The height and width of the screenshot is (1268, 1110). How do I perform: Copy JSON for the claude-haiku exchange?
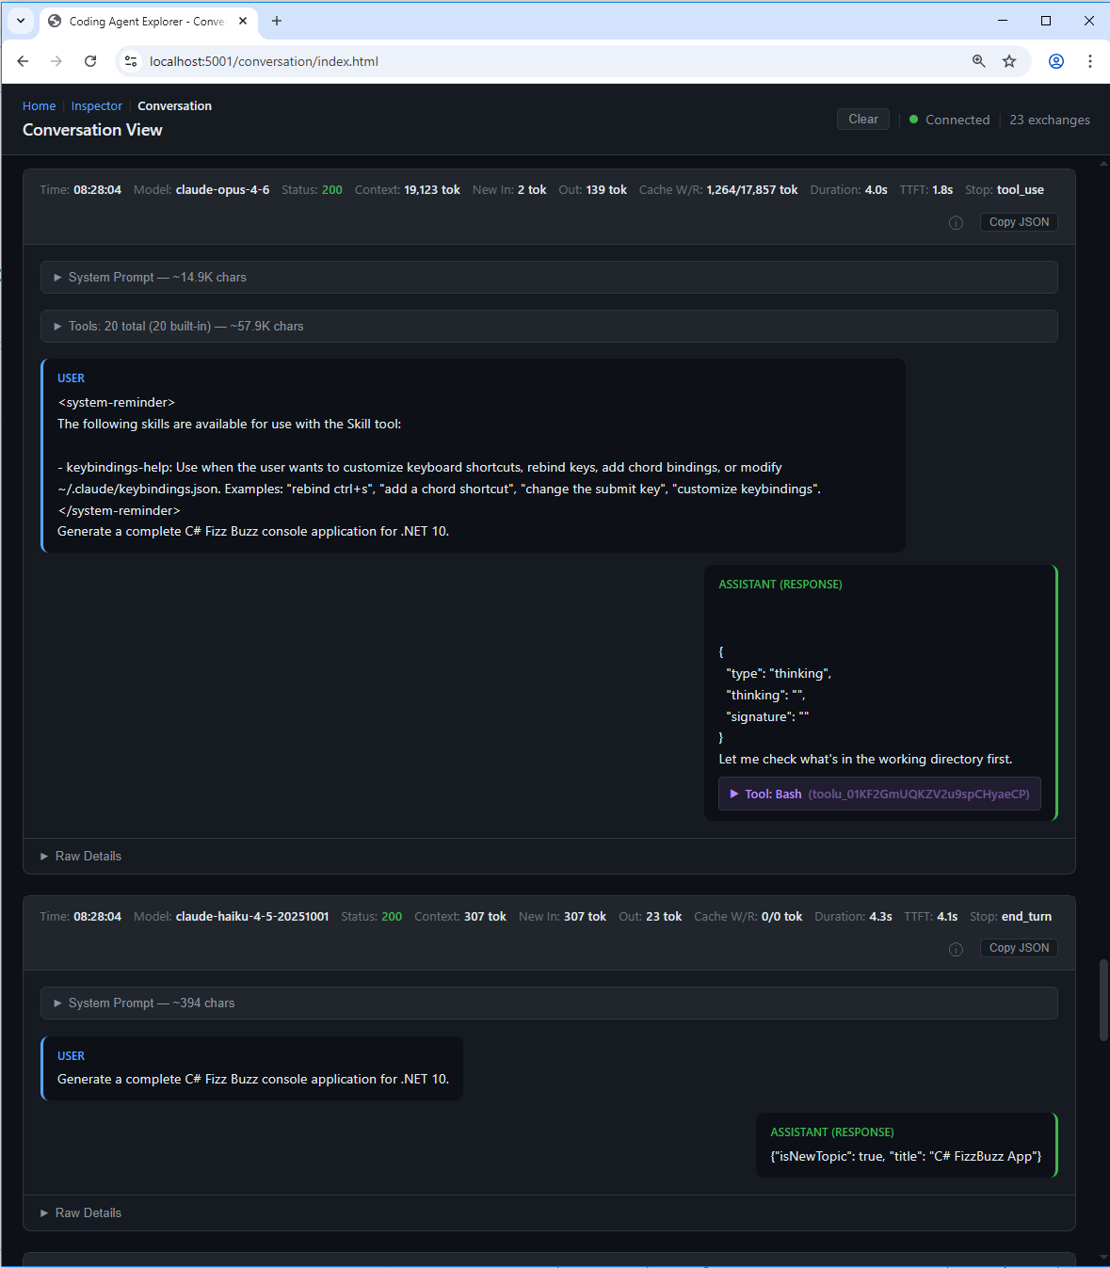[x=1019, y=948]
